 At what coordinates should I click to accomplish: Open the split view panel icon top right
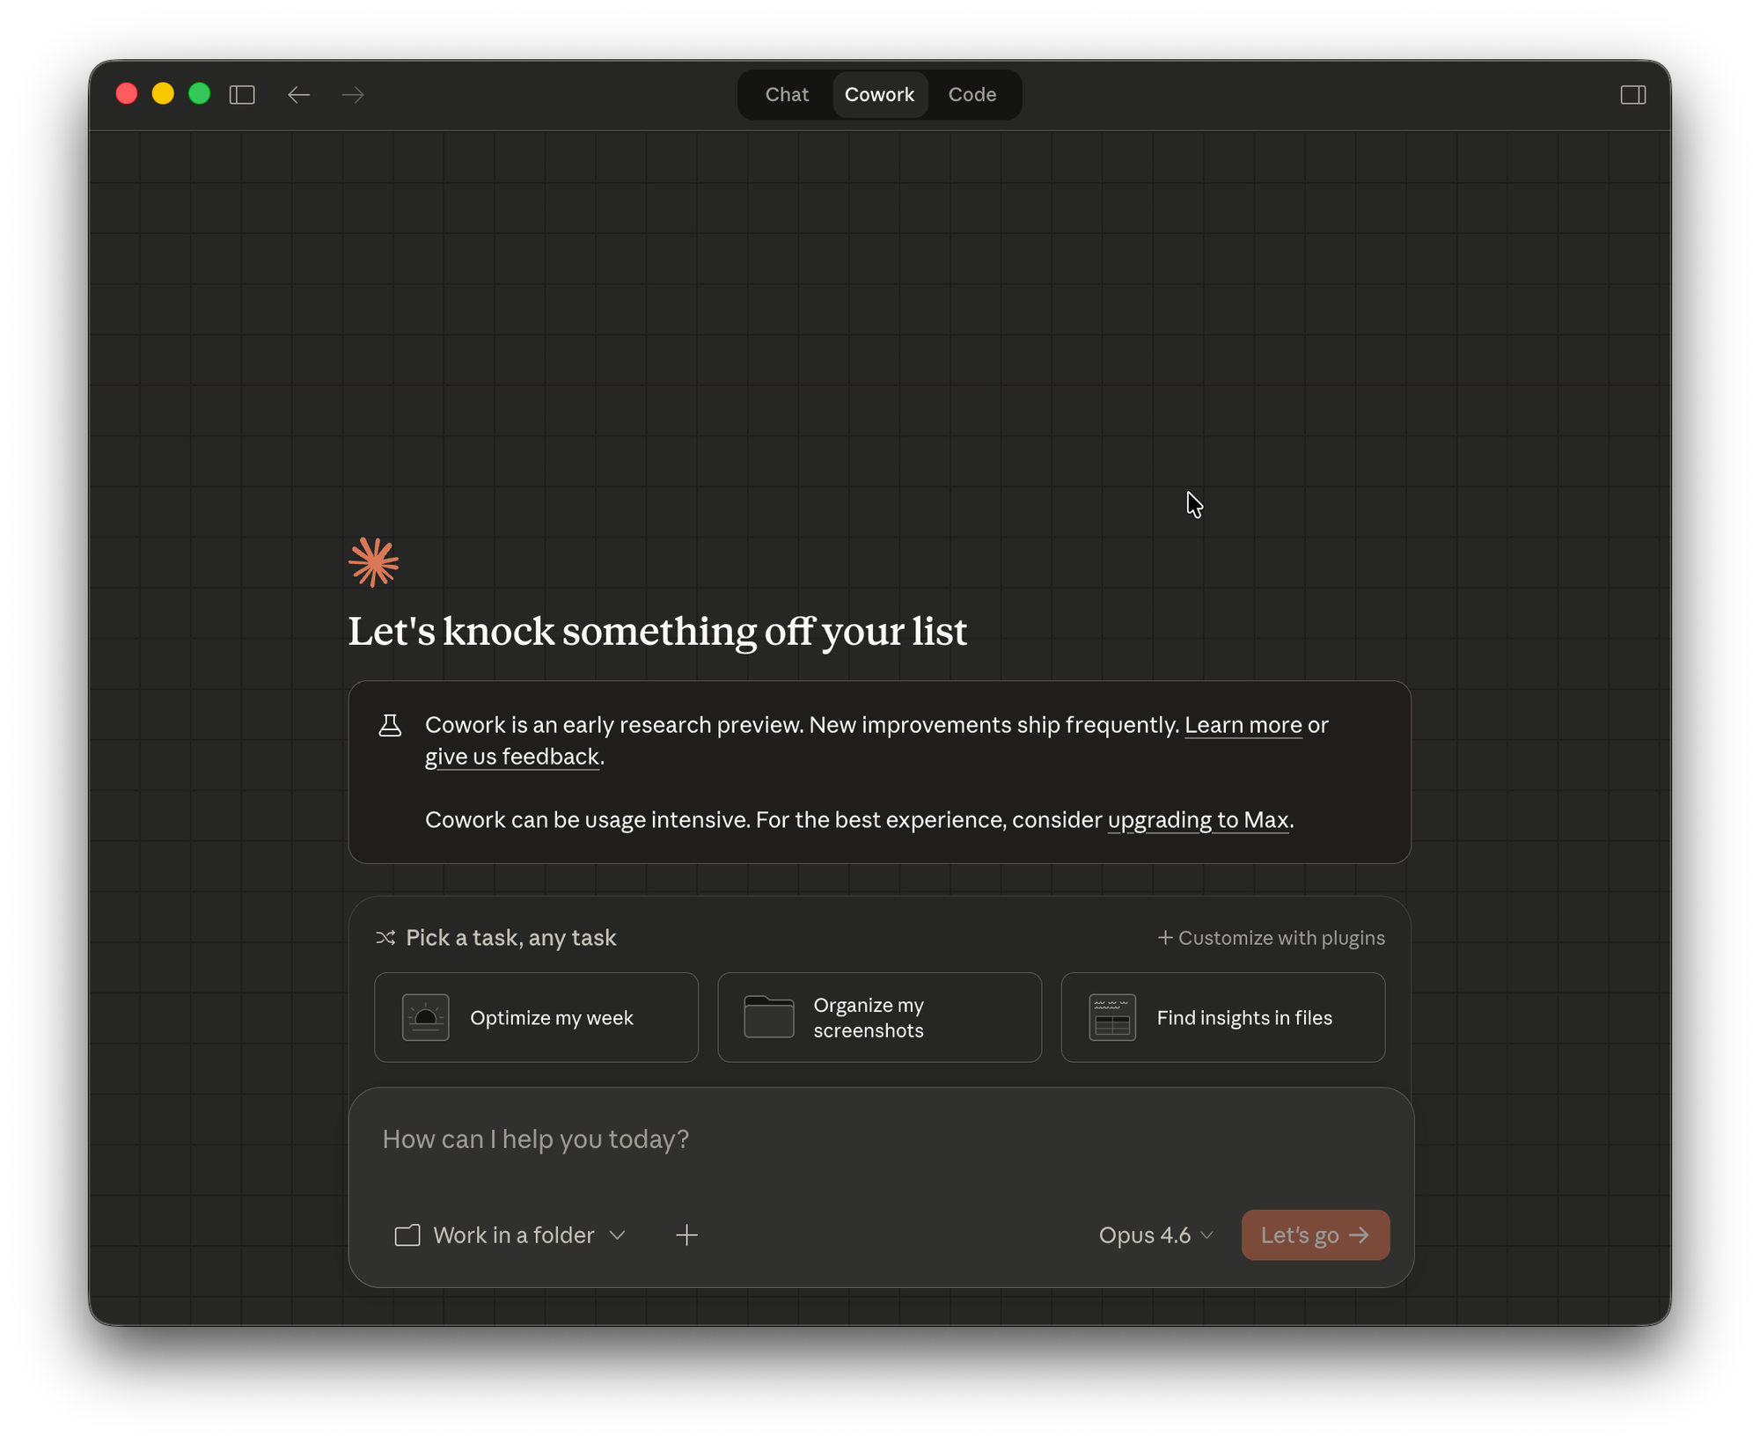(x=1634, y=94)
